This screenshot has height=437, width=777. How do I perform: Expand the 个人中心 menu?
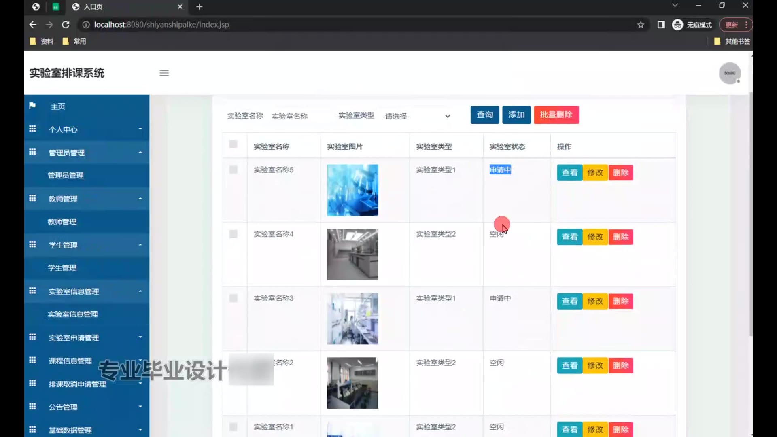87,129
